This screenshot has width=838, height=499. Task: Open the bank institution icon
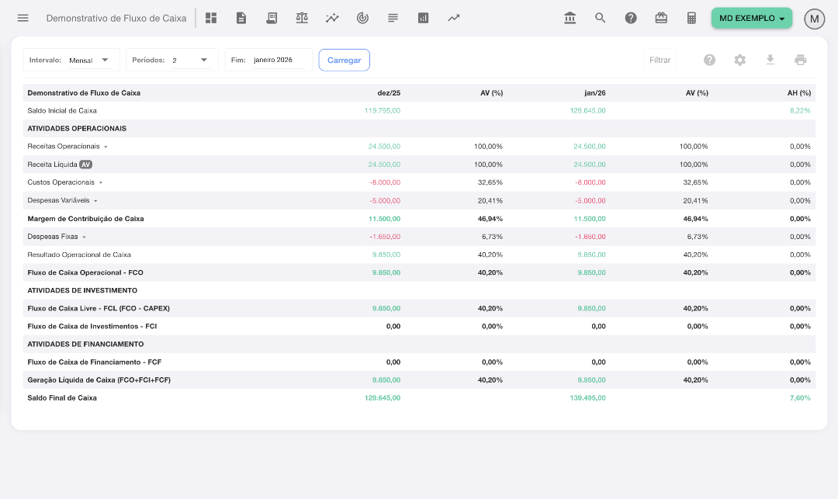click(x=570, y=18)
